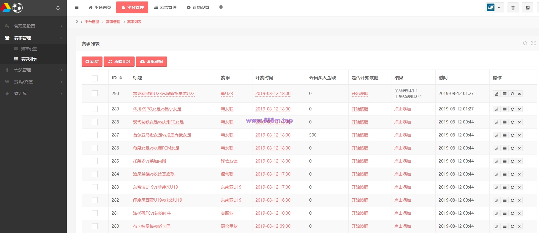This screenshot has width=539, height=233.
Task: Click the list icon in row 283
Action: click(x=505, y=187)
